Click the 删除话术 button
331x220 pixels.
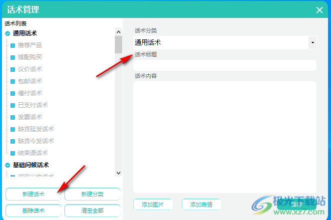point(33,211)
